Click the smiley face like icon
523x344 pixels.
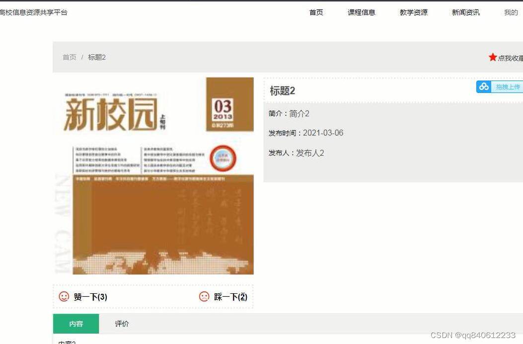tap(64, 296)
